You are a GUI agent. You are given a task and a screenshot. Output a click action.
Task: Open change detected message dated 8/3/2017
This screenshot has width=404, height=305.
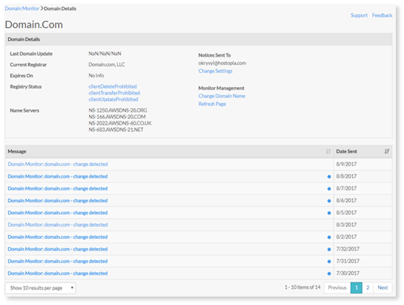[x=57, y=225]
